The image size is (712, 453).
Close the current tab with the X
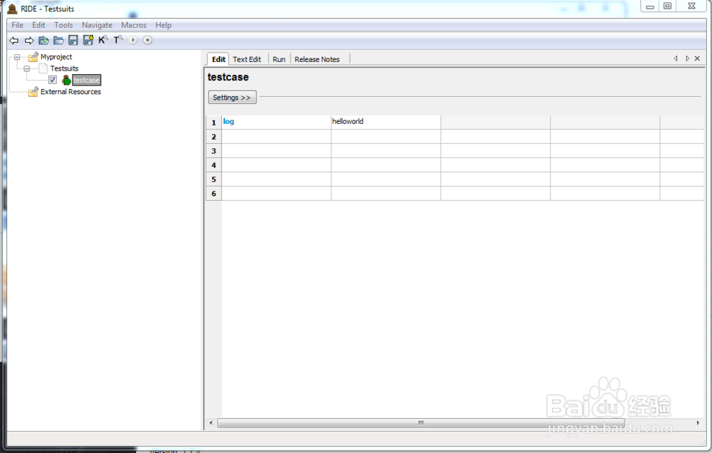(698, 58)
